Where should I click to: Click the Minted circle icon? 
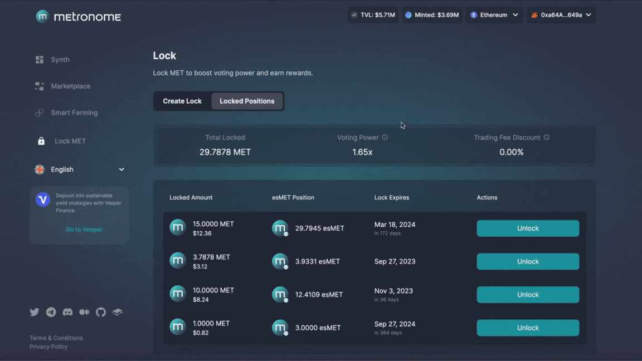(x=408, y=15)
